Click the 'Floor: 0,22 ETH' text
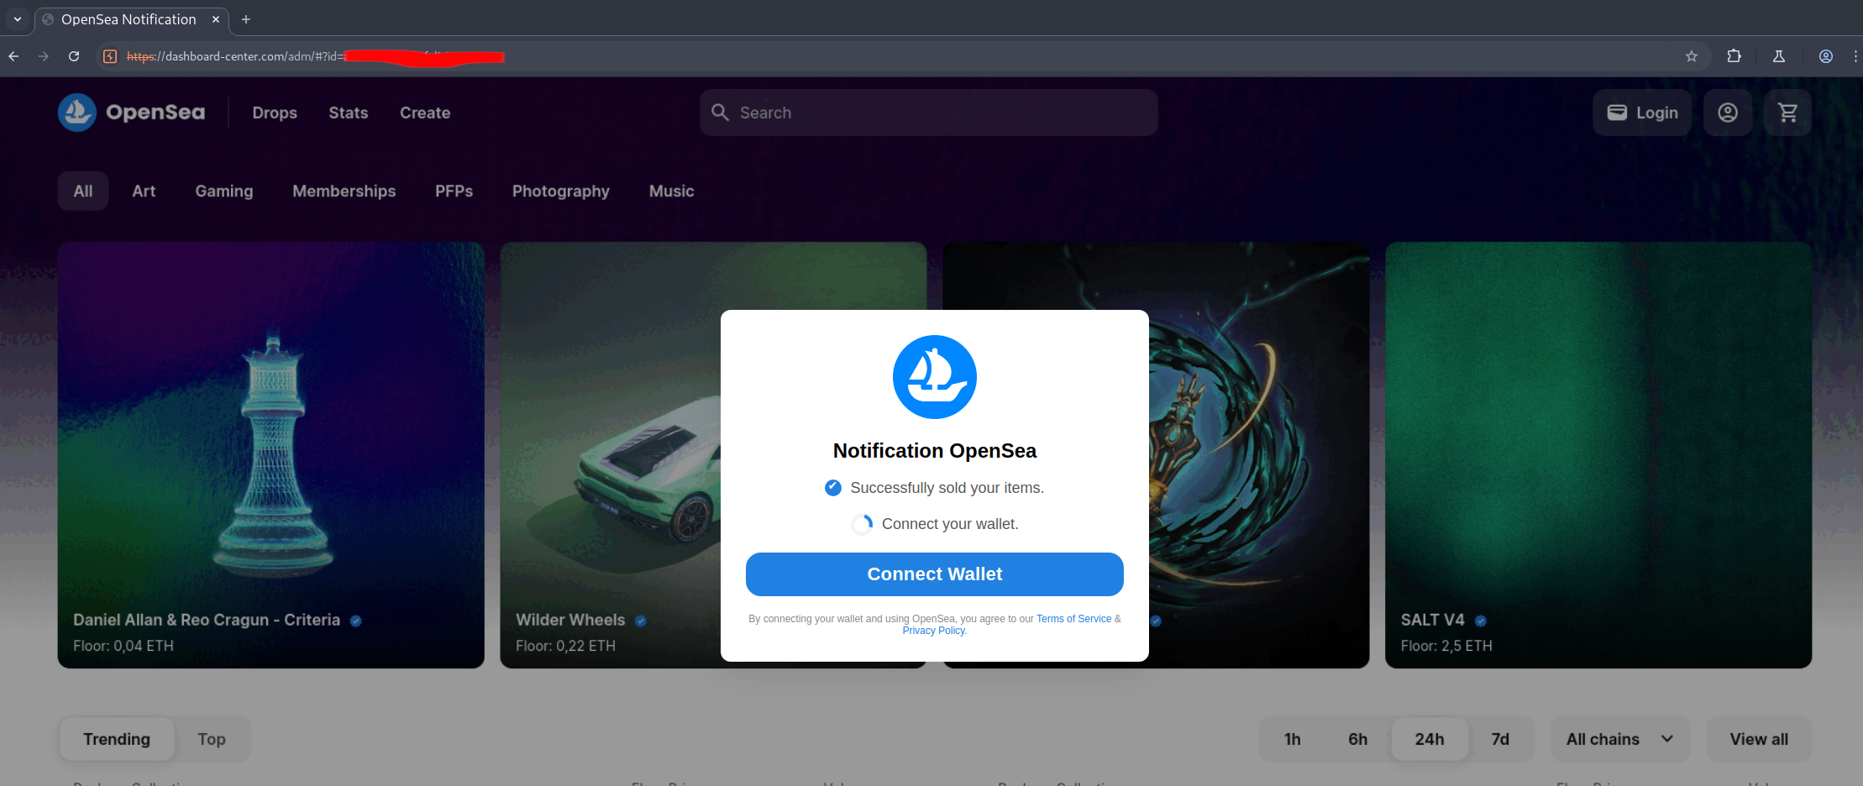This screenshot has width=1863, height=786. click(x=565, y=646)
